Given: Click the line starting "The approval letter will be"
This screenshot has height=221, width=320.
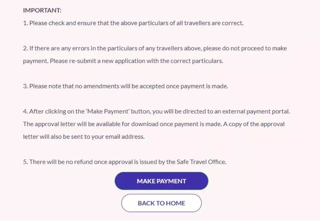Looking at the screenshot, I should click(x=153, y=124).
